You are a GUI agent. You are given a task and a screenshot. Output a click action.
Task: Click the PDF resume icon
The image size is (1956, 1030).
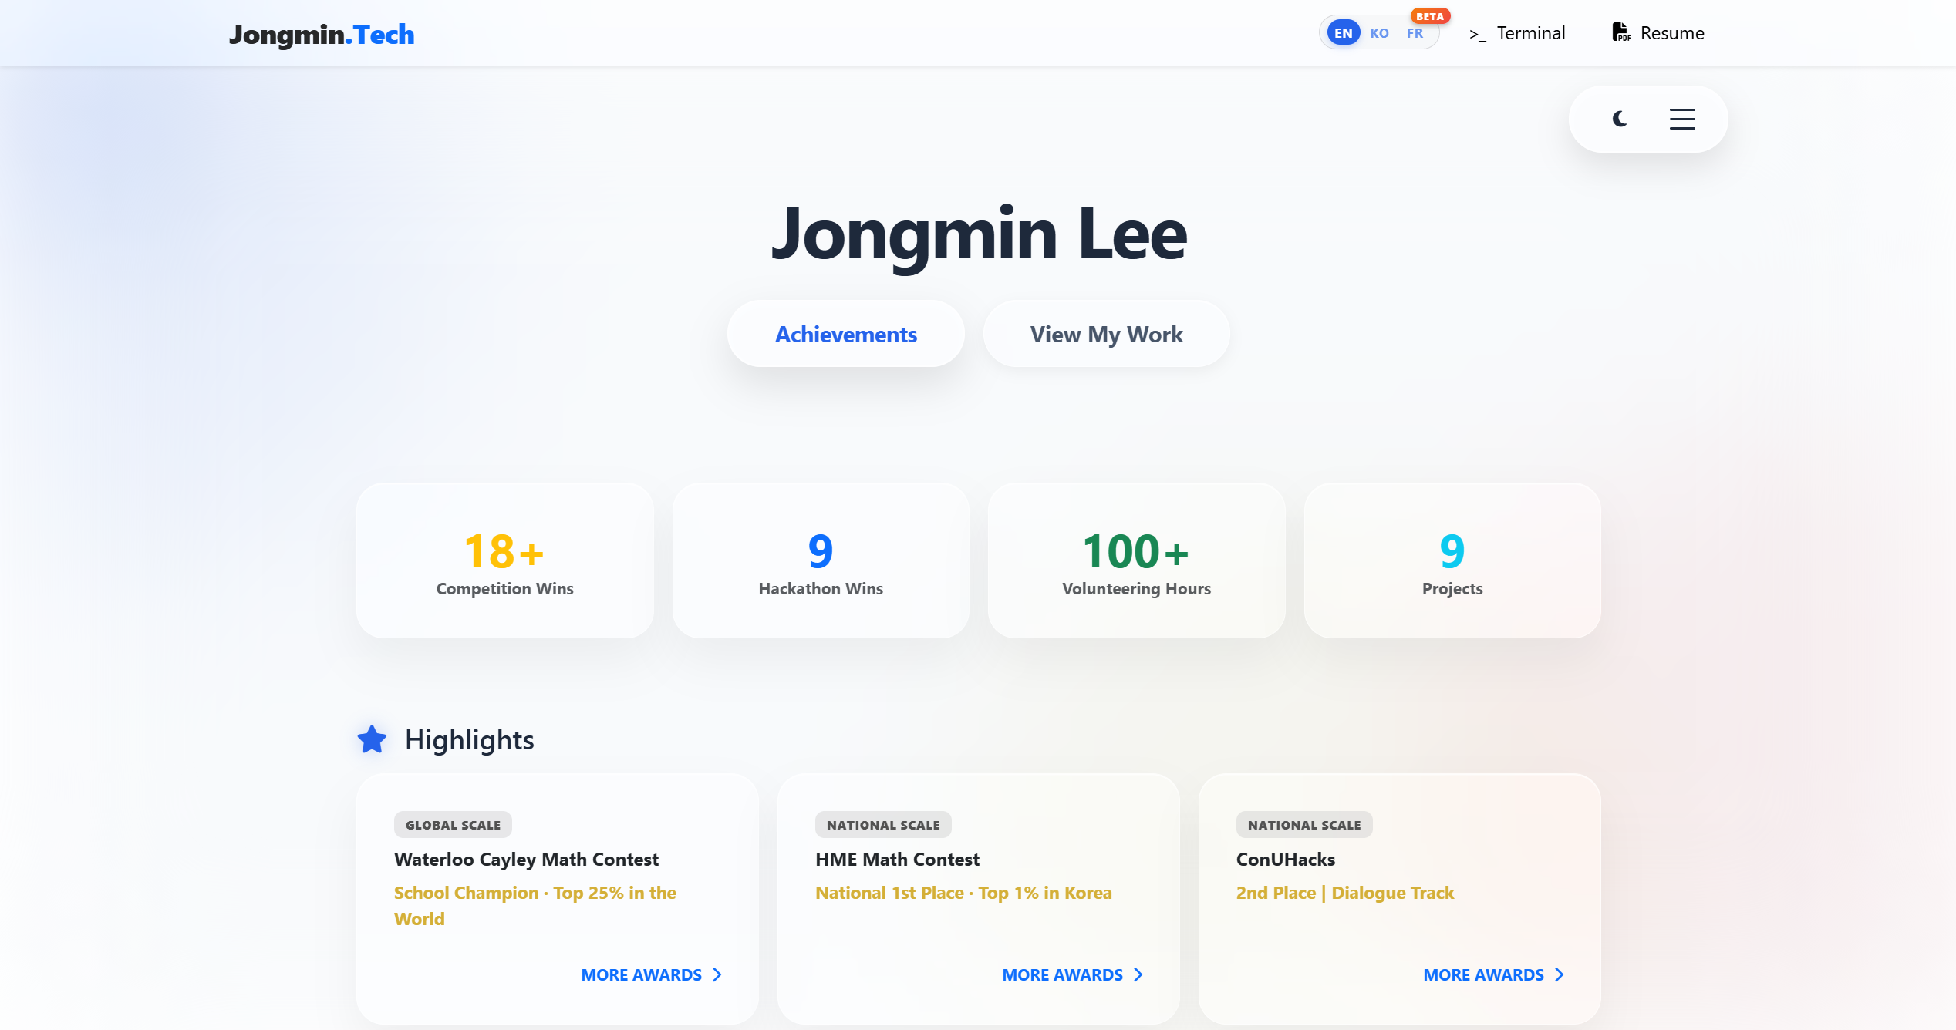point(1621,32)
